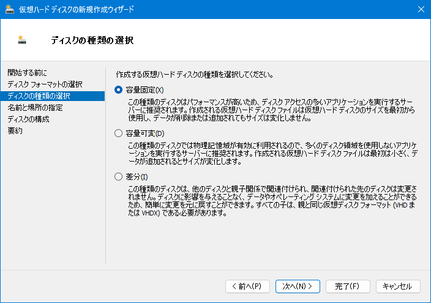The width and height of the screenshot is (431, 303).
Task: Open the ディスク フォーマットの選択 step
Action: click(x=45, y=84)
